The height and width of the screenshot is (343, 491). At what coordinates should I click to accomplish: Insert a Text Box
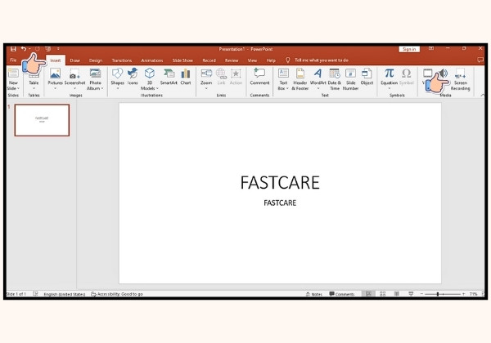tap(283, 79)
